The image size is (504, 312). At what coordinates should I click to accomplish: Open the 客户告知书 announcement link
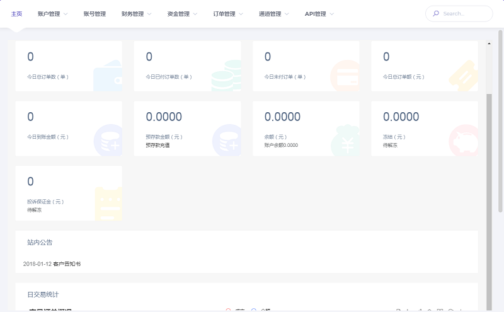[x=67, y=263]
